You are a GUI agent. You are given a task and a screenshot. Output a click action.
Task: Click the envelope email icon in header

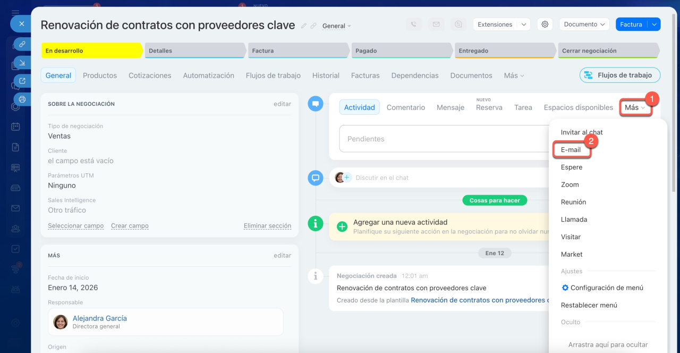(436, 24)
